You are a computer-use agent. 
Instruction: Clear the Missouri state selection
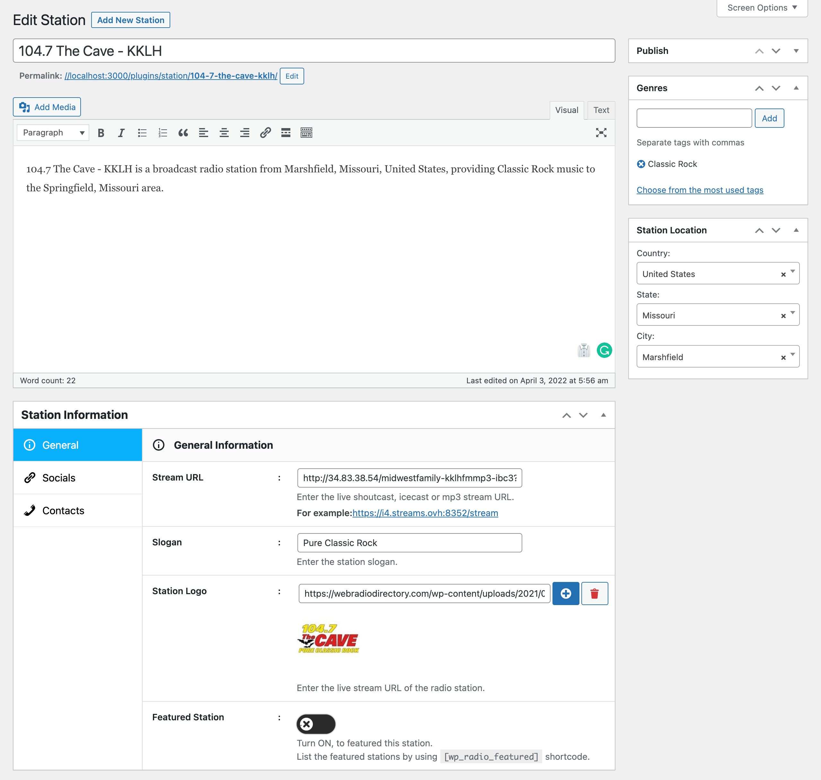pos(783,316)
